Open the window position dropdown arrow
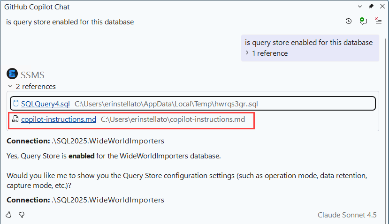 360,7
